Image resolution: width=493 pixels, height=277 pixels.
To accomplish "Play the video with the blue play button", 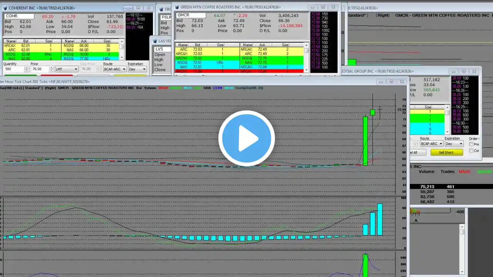I will pyautogui.click(x=246, y=138).
